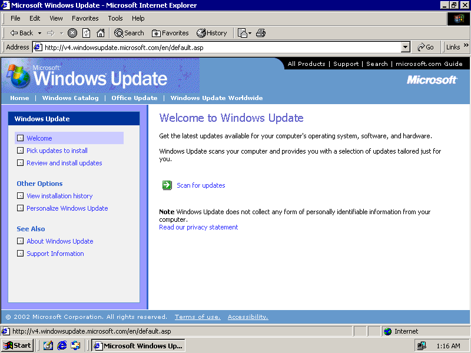Click the green Scan for updates arrow icon
The width and height of the screenshot is (471, 353).
click(167, 185)
